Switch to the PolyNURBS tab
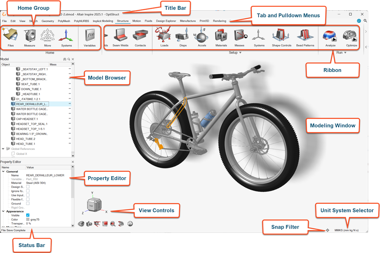The height and width of the screenshot is (253, 380). [x=81, y=21]
